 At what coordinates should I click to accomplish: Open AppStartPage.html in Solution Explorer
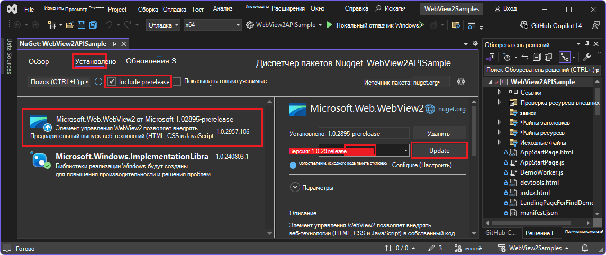coord(547,152)
